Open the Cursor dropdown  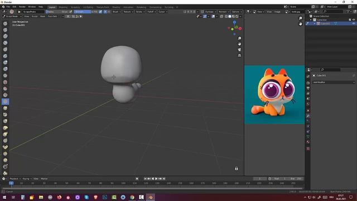(x=163, y=12)
